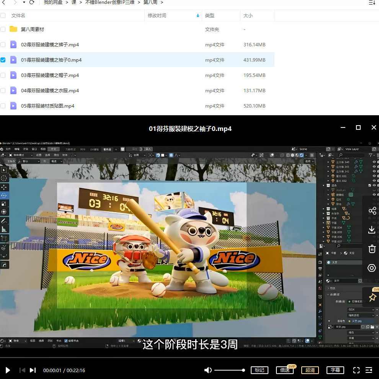Image resolution: width=379 pixels, height=379 pixels.
Task: Click the download icon on the right edge
Action: [x=372, y=230]
